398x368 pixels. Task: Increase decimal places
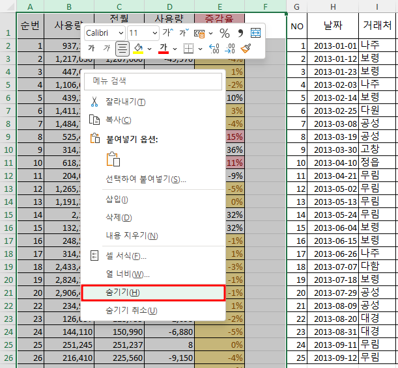[214, 48]
